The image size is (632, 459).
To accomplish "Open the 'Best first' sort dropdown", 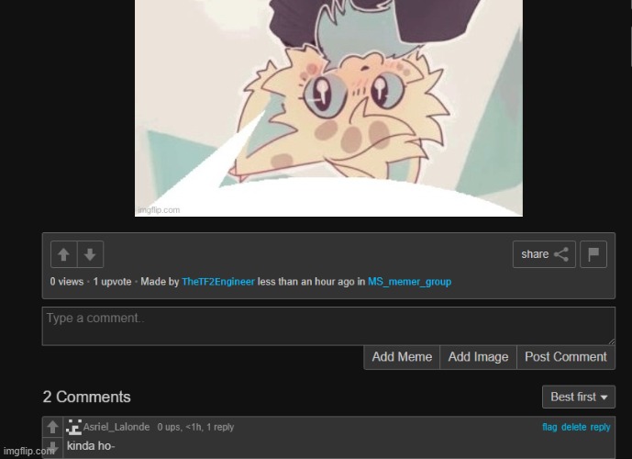I will click(579, 397).
